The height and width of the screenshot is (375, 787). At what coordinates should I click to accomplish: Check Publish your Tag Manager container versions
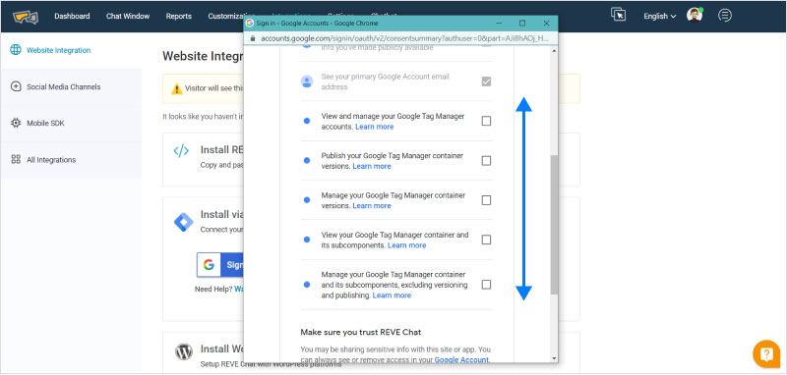click(x=486, y=160)
